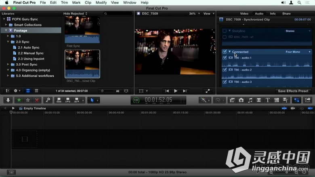Screen dimensions: 315x177
Task: Reject selection with the red X
Action: (37, 100)
